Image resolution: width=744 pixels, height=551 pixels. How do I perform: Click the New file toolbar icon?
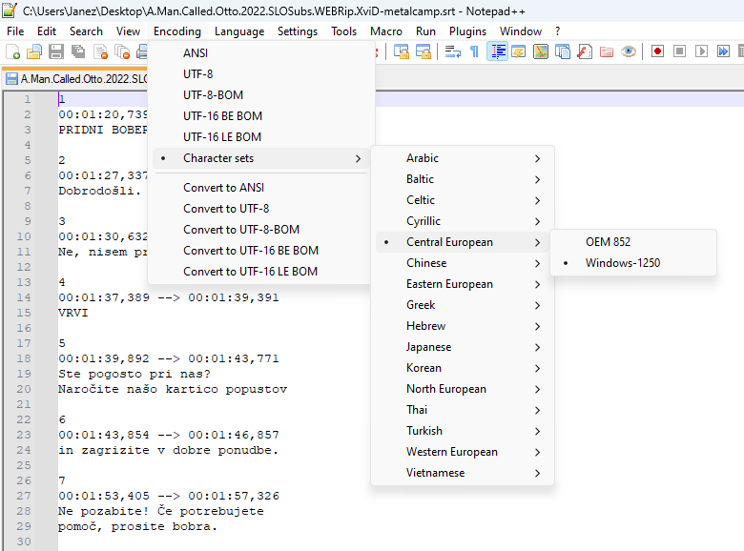point(13,51)
